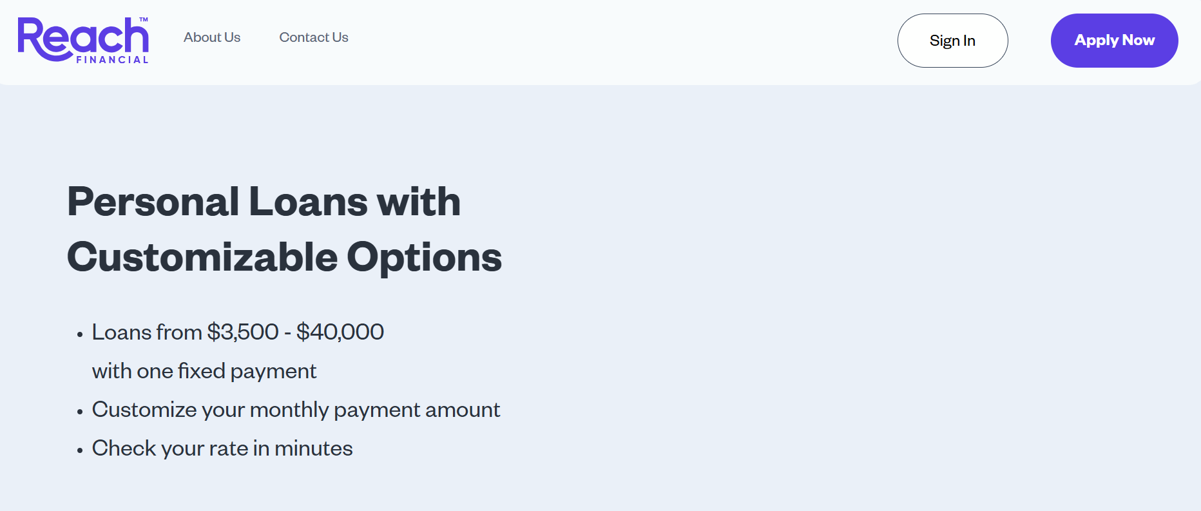The height and width of the screenshot is (511, 1201).
Task: Click the word 'Reach' in the logo
Action: click(83, 37)
